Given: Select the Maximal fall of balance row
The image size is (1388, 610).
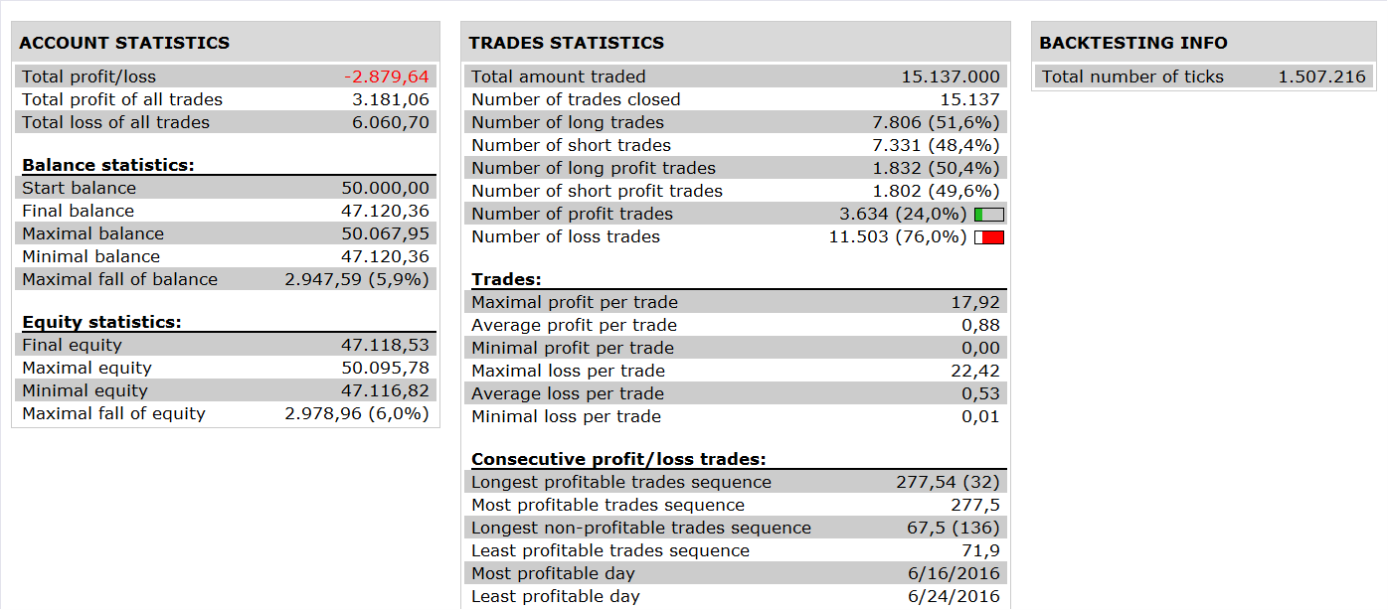Looking at the screenshot, I should click(227, 279).
